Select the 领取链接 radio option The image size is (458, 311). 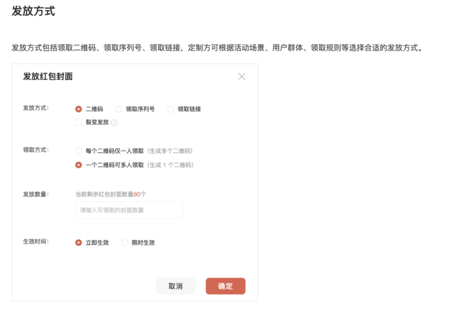(171, 109)
